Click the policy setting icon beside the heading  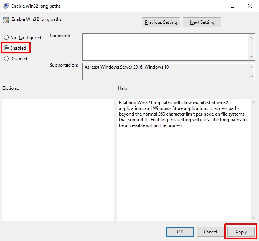click(6, 20)
